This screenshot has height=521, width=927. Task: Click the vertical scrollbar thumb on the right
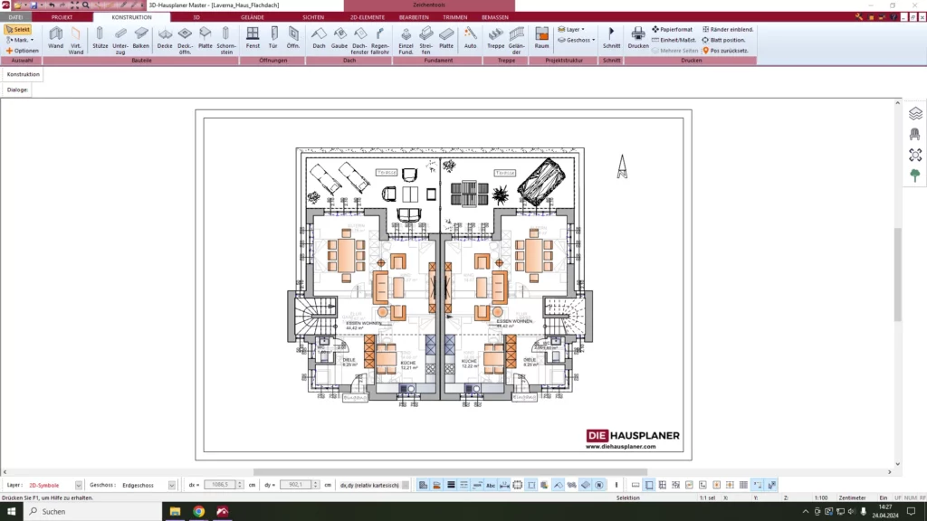click(897, 273)
